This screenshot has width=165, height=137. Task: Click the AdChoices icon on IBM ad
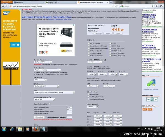[74, 25]
